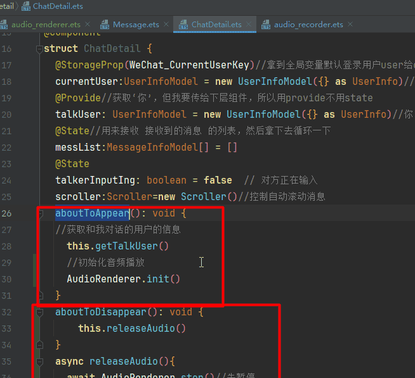Click AudioRenderer.init() call

click(x=123, y=279)
